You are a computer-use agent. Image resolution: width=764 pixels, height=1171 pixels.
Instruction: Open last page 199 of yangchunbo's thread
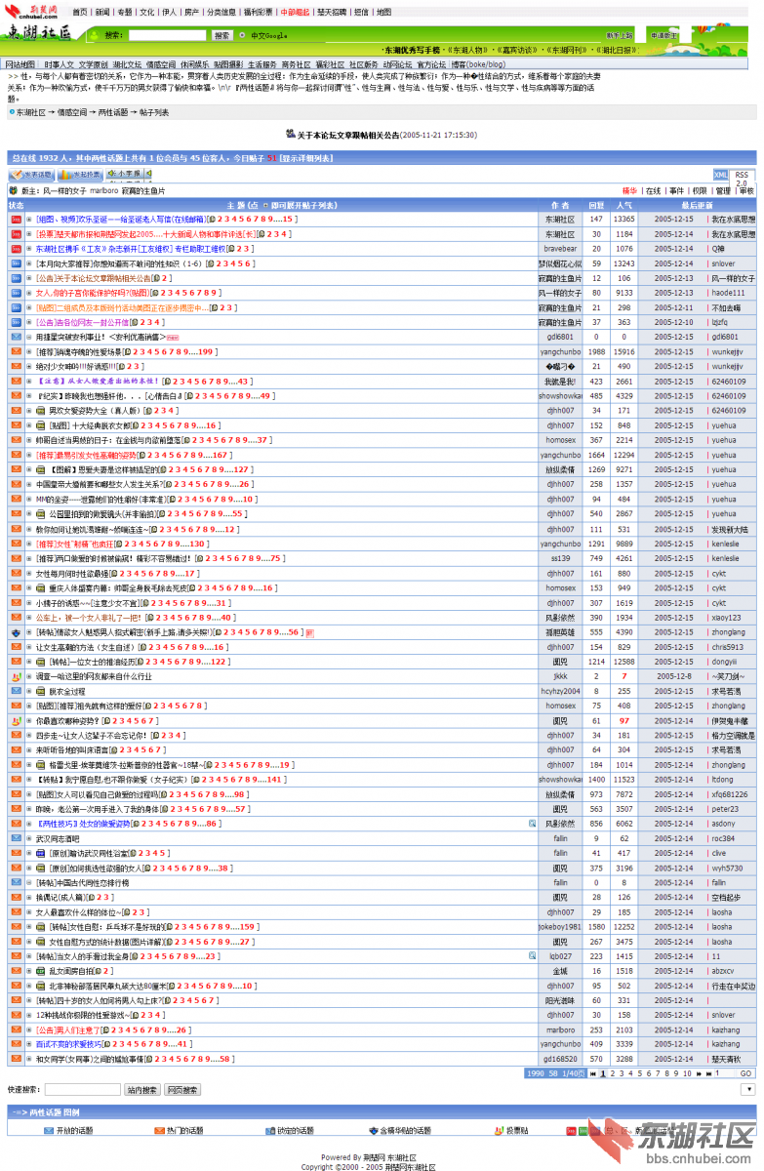pyautogui.click(x=207, y=351)
